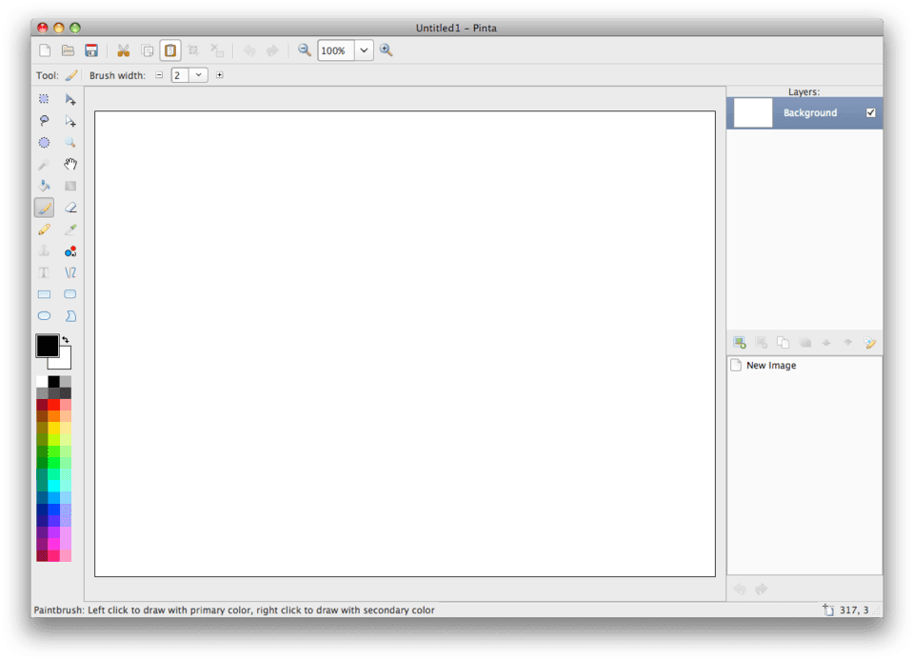This screenshot has height=660, width=914.
Task: Open the brush width dropdown
Action: pyautogui.click(x=199, y=75)
